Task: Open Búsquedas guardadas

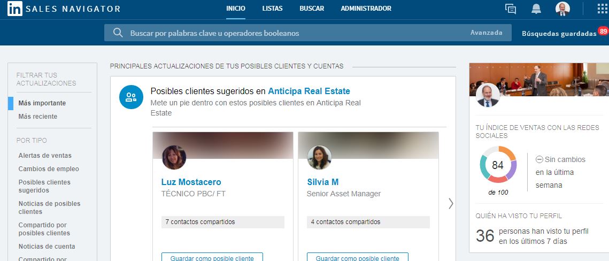Action: tap(559, 33)
